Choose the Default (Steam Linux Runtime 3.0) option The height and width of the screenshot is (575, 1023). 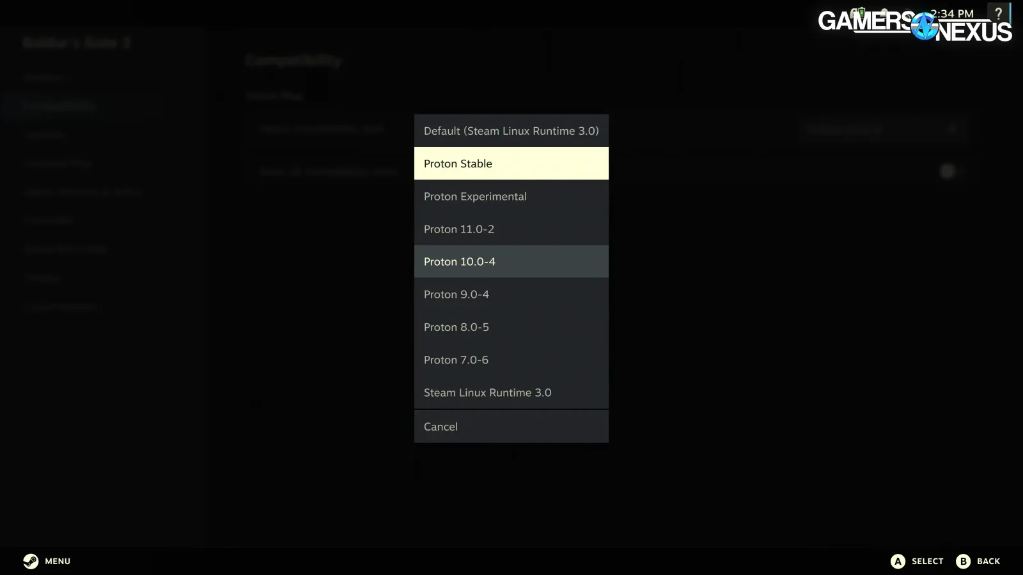511,131
